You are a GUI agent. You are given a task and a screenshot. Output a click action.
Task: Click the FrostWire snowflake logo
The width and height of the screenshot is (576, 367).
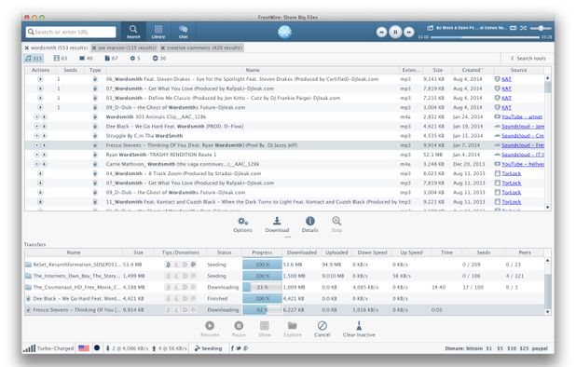[284, 32]
